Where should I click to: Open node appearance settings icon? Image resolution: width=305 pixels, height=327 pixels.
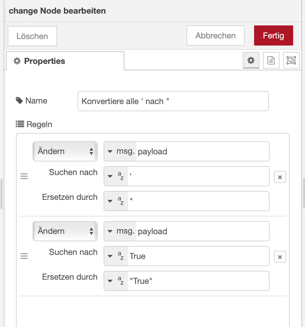[291, 60]
